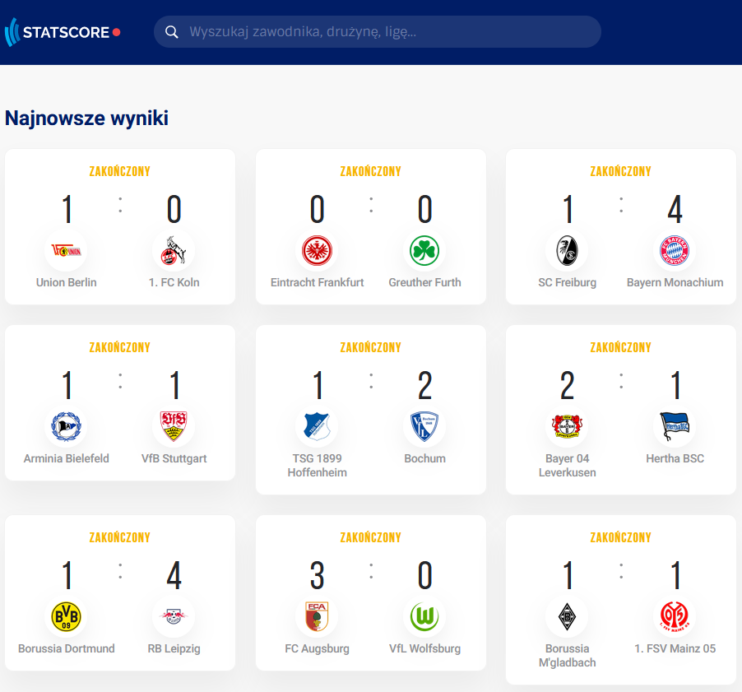Click the 1. FC Koln goat crest
742x692 pixels.
click(x=174, y=250)
